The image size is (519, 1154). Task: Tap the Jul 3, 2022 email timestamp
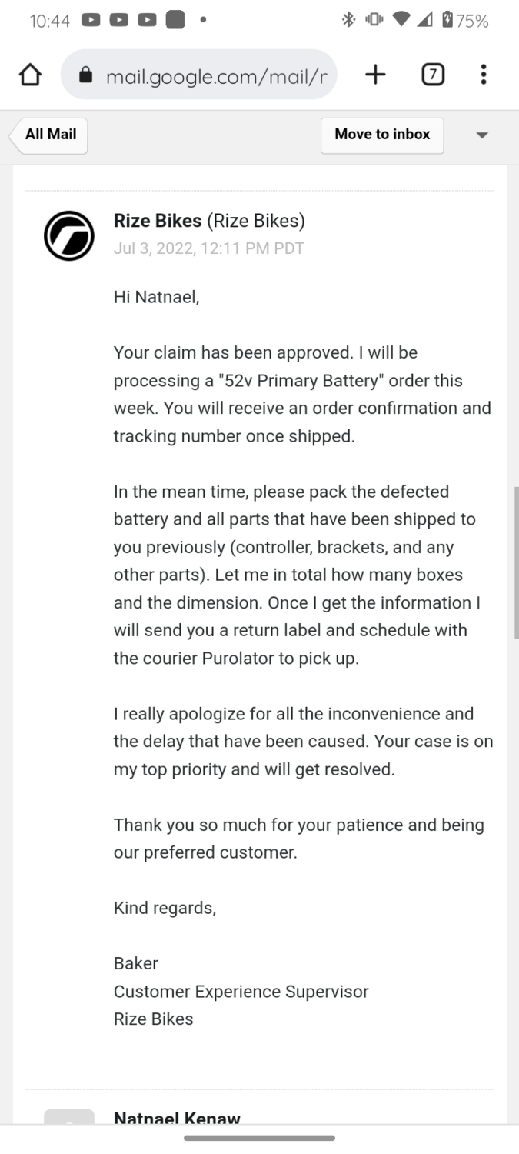[x=208, y=248]
